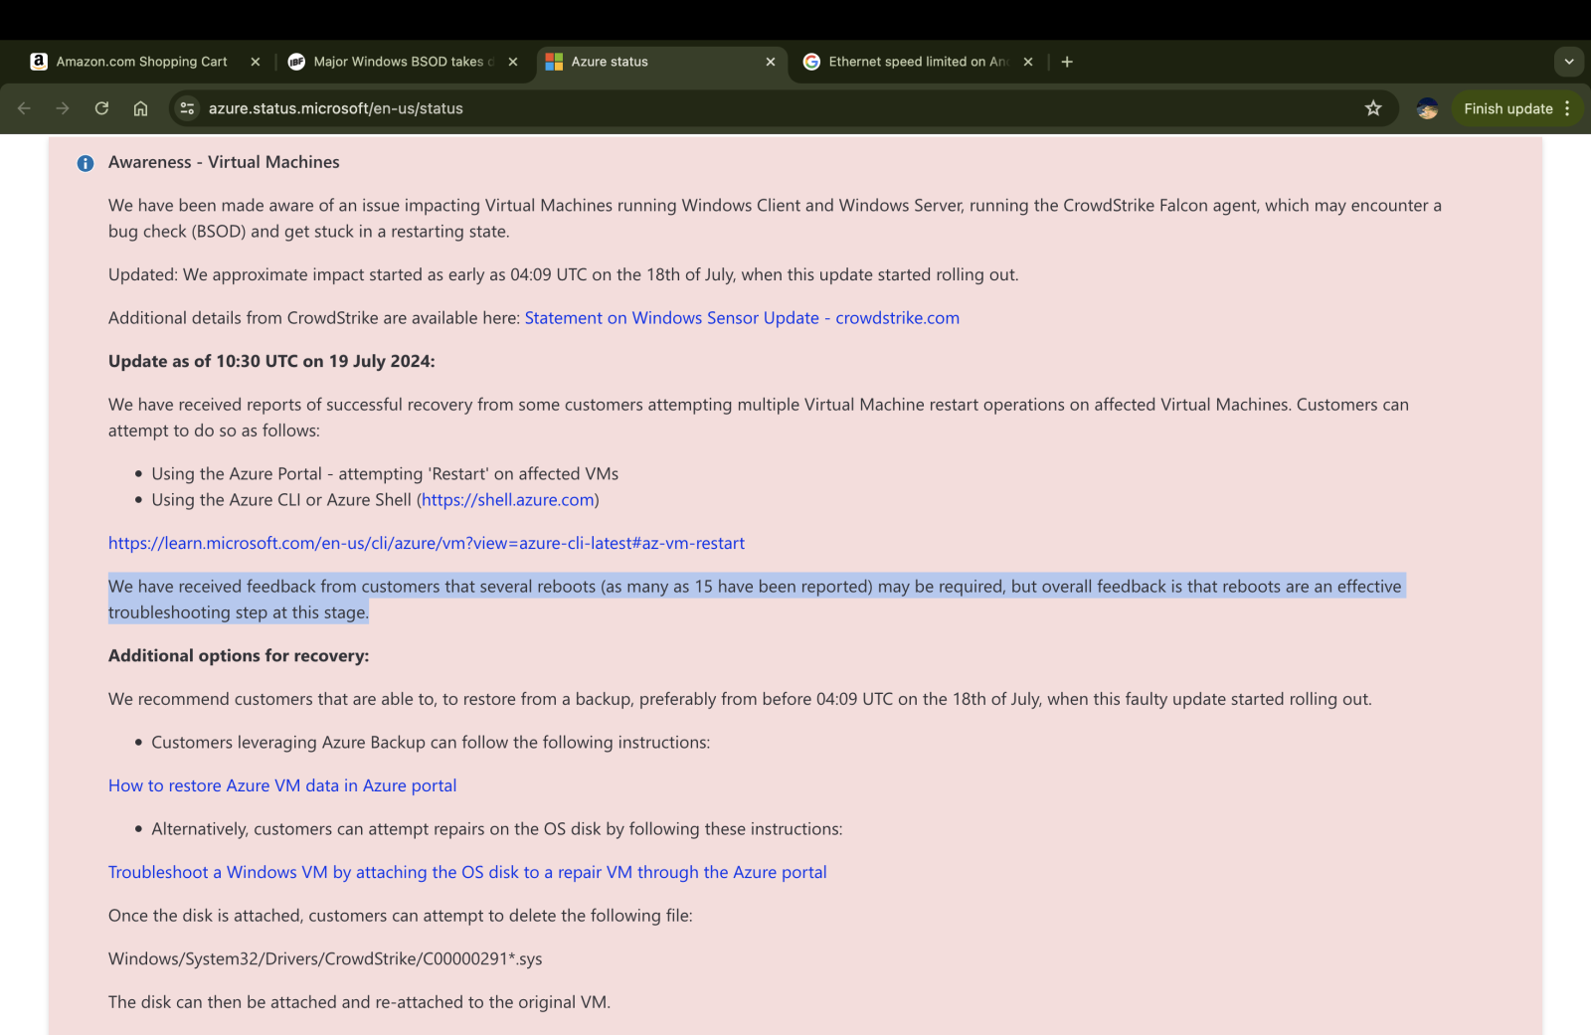The height and width of the screenshot is (1035, 1591).
Task: Click the Updated: We approximate impact paragraph
Action: click(564, 275)
